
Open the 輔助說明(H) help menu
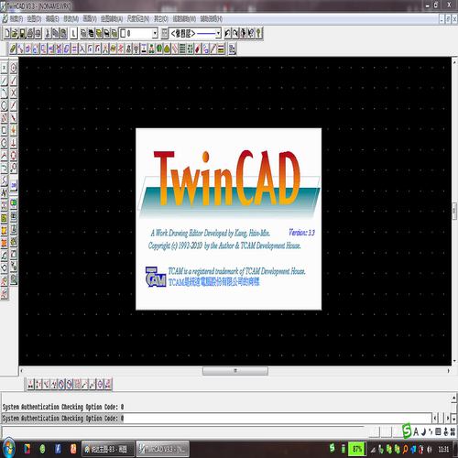point(212,19)
